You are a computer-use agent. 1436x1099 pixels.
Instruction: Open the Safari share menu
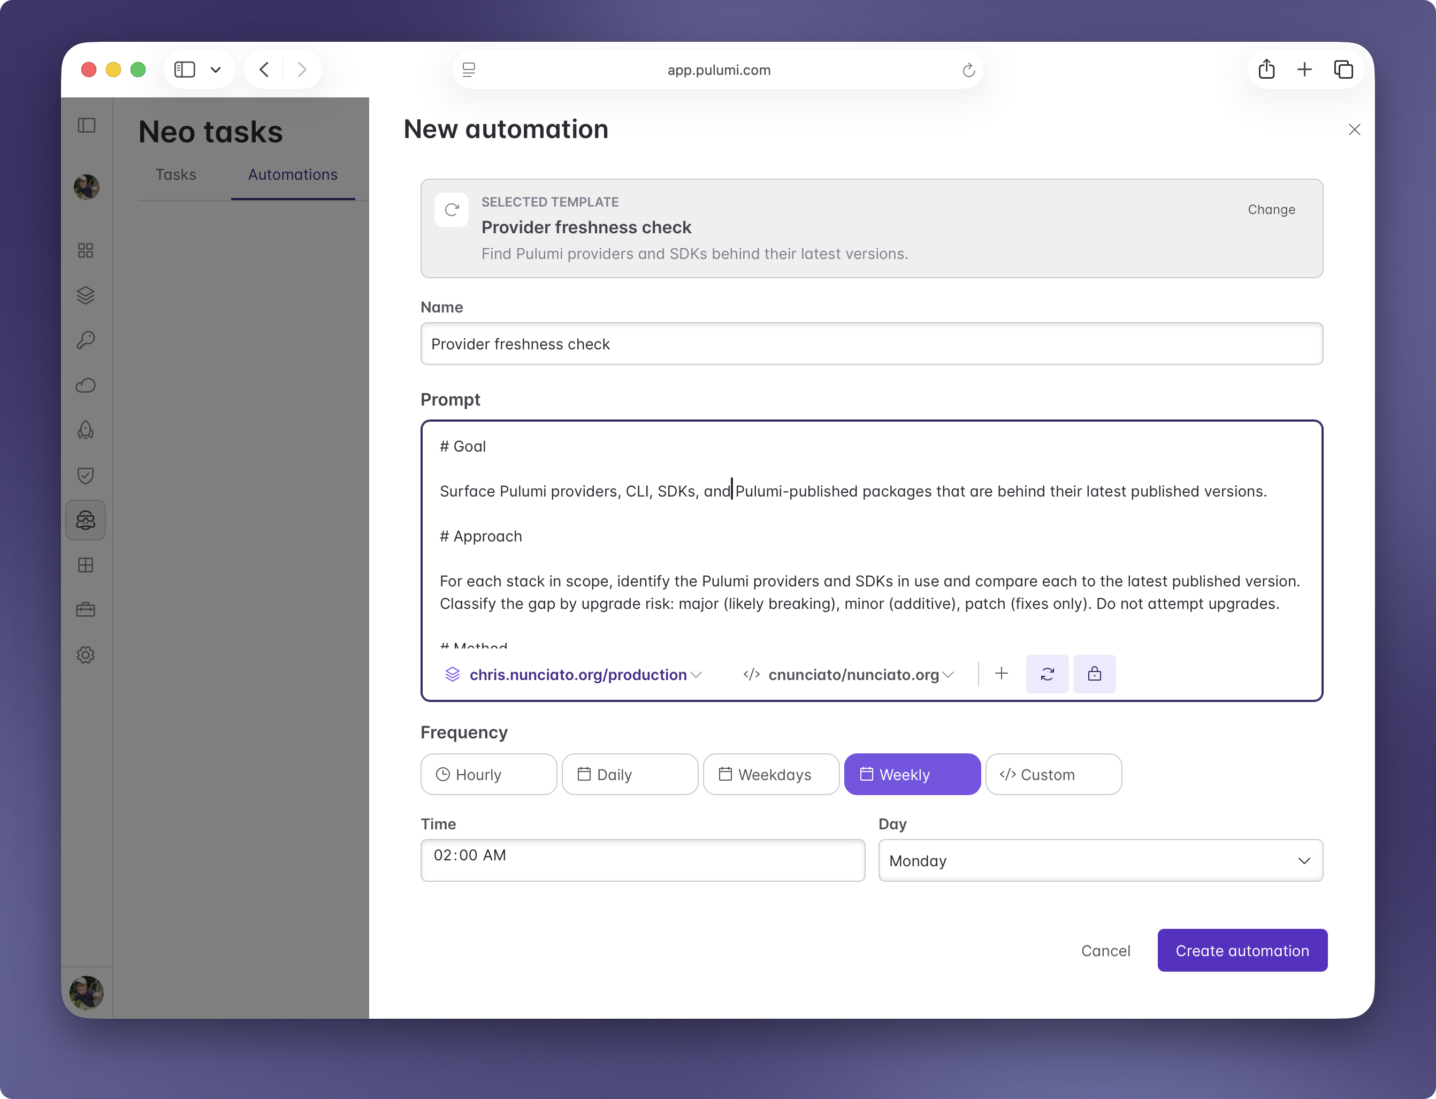tap(1266, 70)
